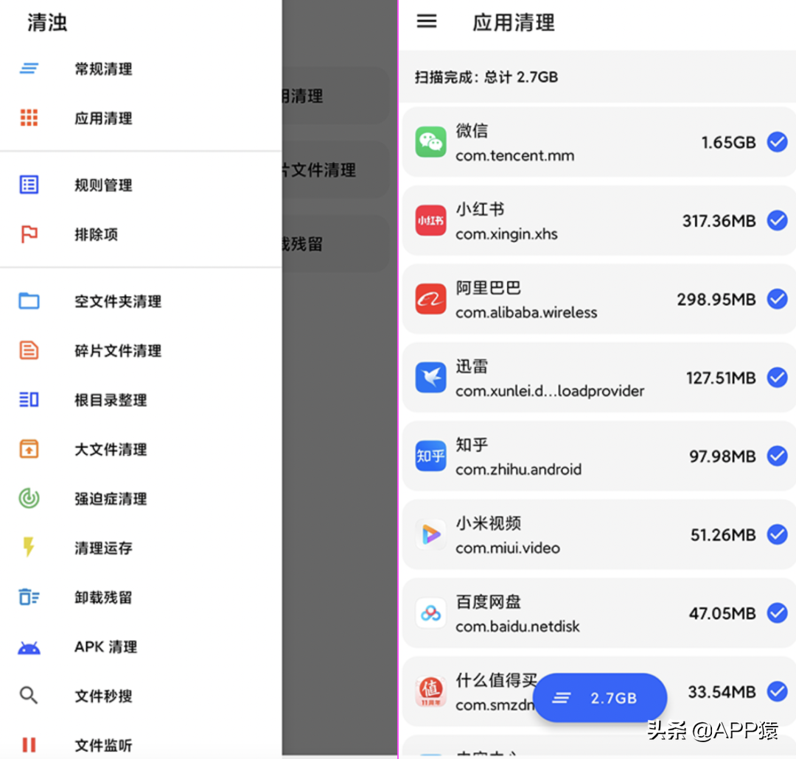Uncheck 微信 in the cleanup list

pos(777,142)
